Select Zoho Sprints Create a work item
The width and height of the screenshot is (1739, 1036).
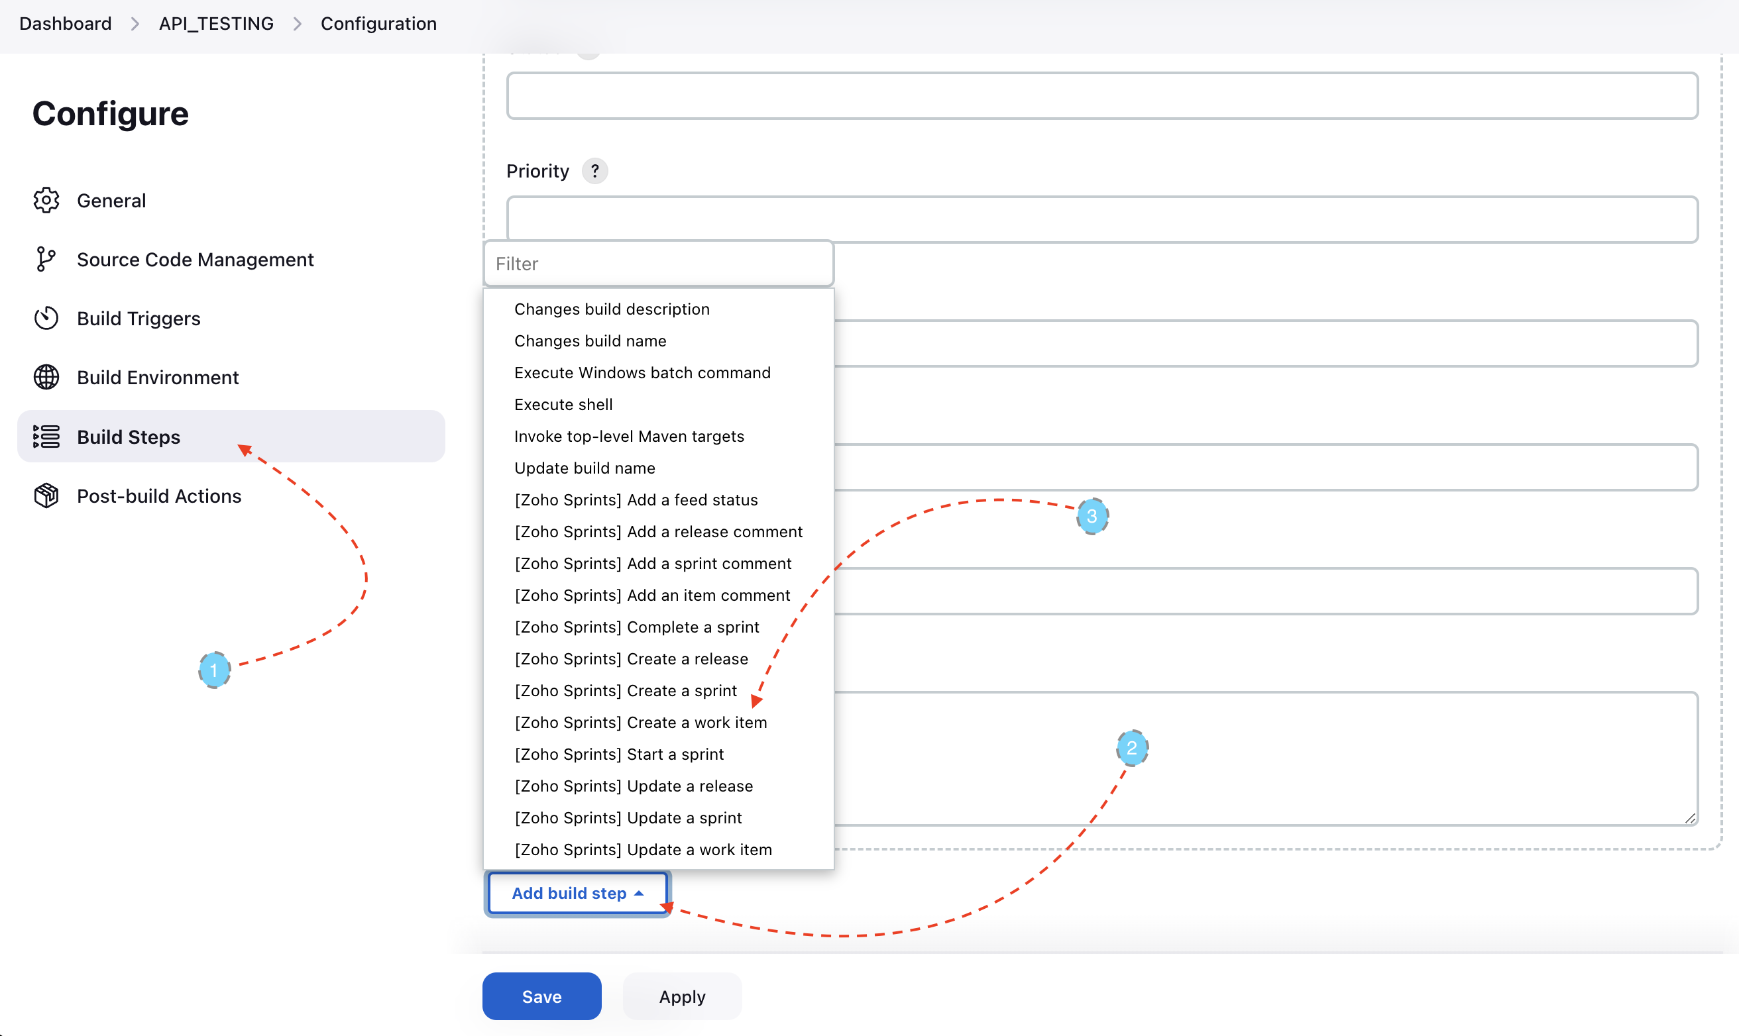659,722
